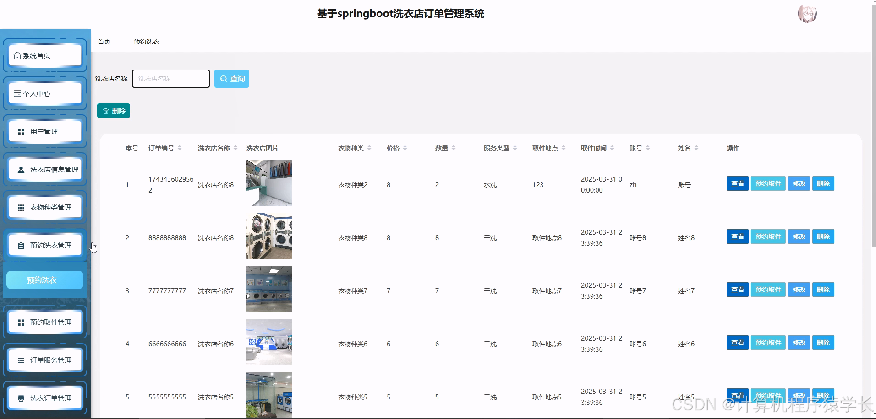Click the 衣物种类6 cell

353,344
